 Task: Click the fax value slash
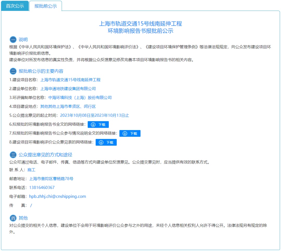31,205
